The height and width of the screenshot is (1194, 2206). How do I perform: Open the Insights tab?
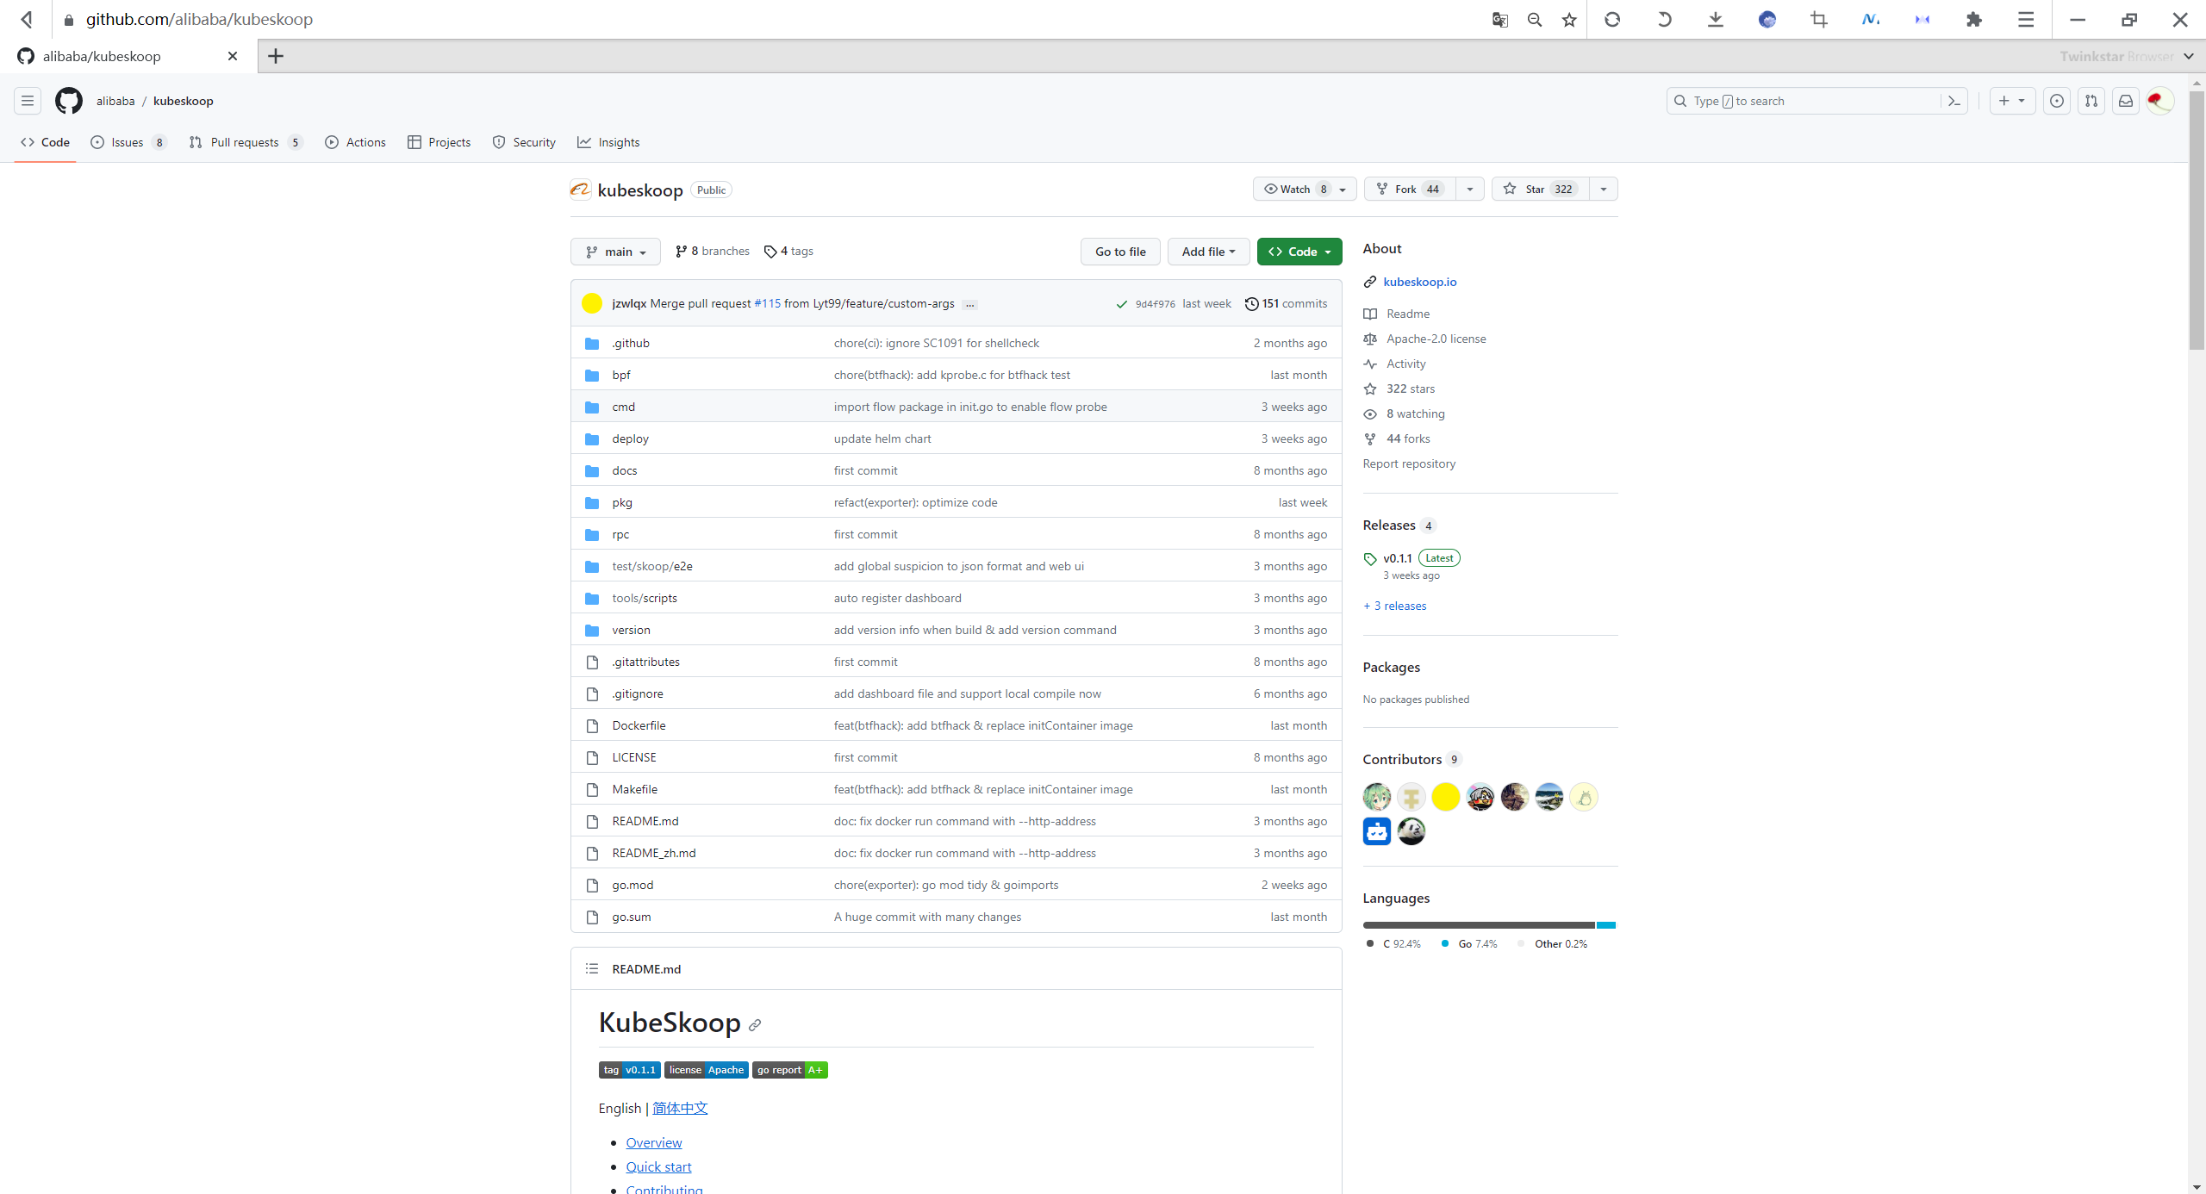coord(609,142)
